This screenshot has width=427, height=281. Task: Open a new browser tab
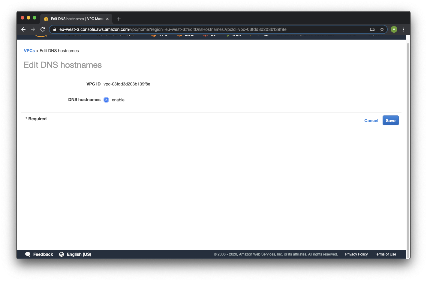119,19
